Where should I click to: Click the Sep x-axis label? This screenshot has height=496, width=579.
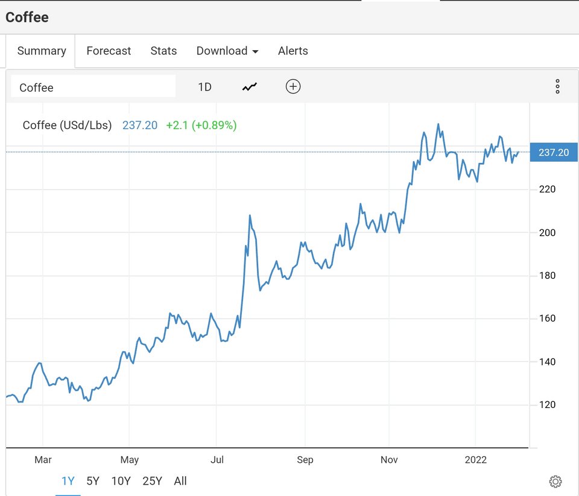click(x=305, y=460)
